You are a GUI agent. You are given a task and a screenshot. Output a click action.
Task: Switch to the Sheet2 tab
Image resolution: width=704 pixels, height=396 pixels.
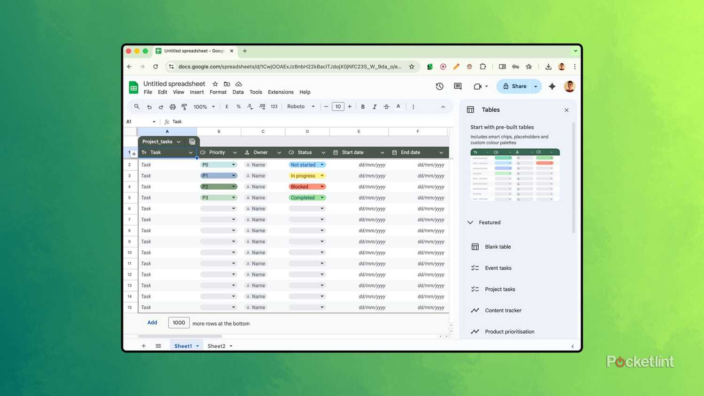pos(216,346)
